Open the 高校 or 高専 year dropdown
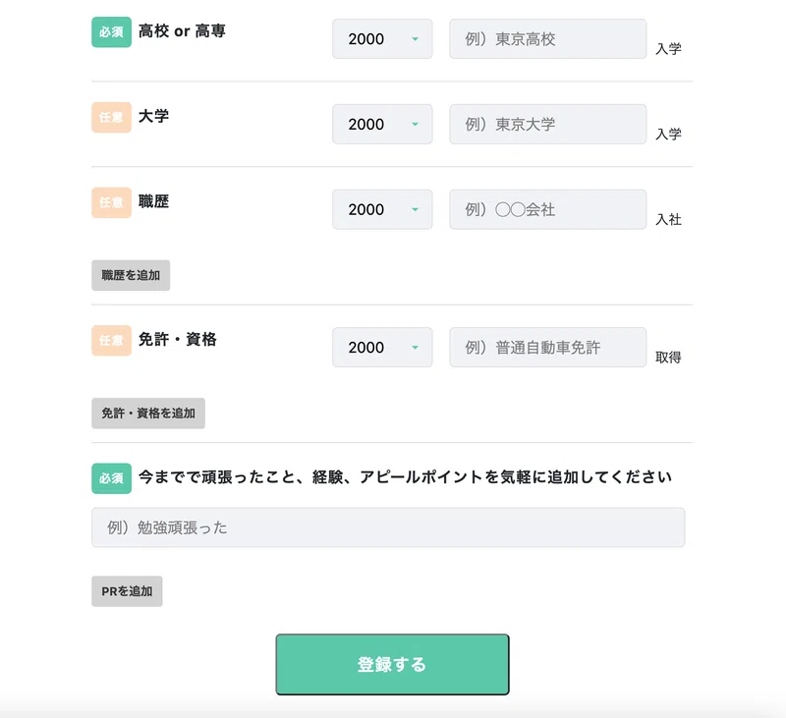 tap(382, 39)
